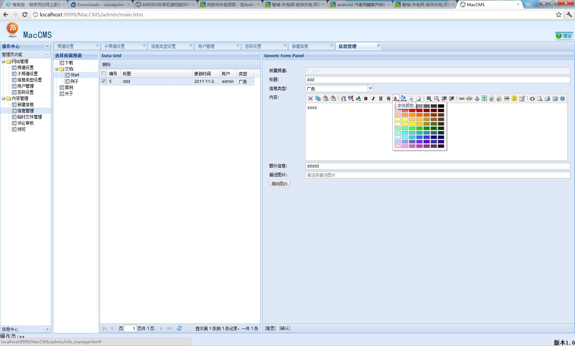Click the 删除 button above grid
The height and width of the screenshot is (346, 575).
[x=107, y=64]
